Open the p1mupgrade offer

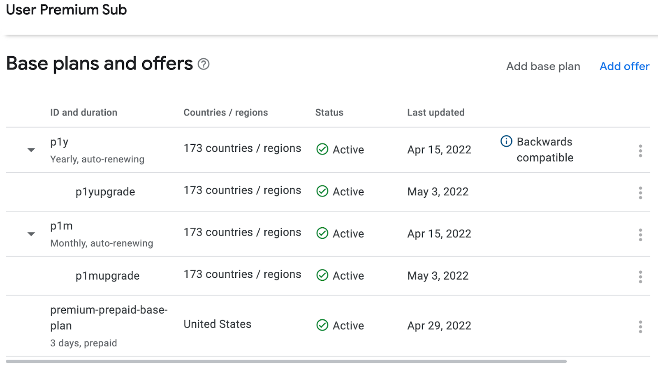(107, 276)
